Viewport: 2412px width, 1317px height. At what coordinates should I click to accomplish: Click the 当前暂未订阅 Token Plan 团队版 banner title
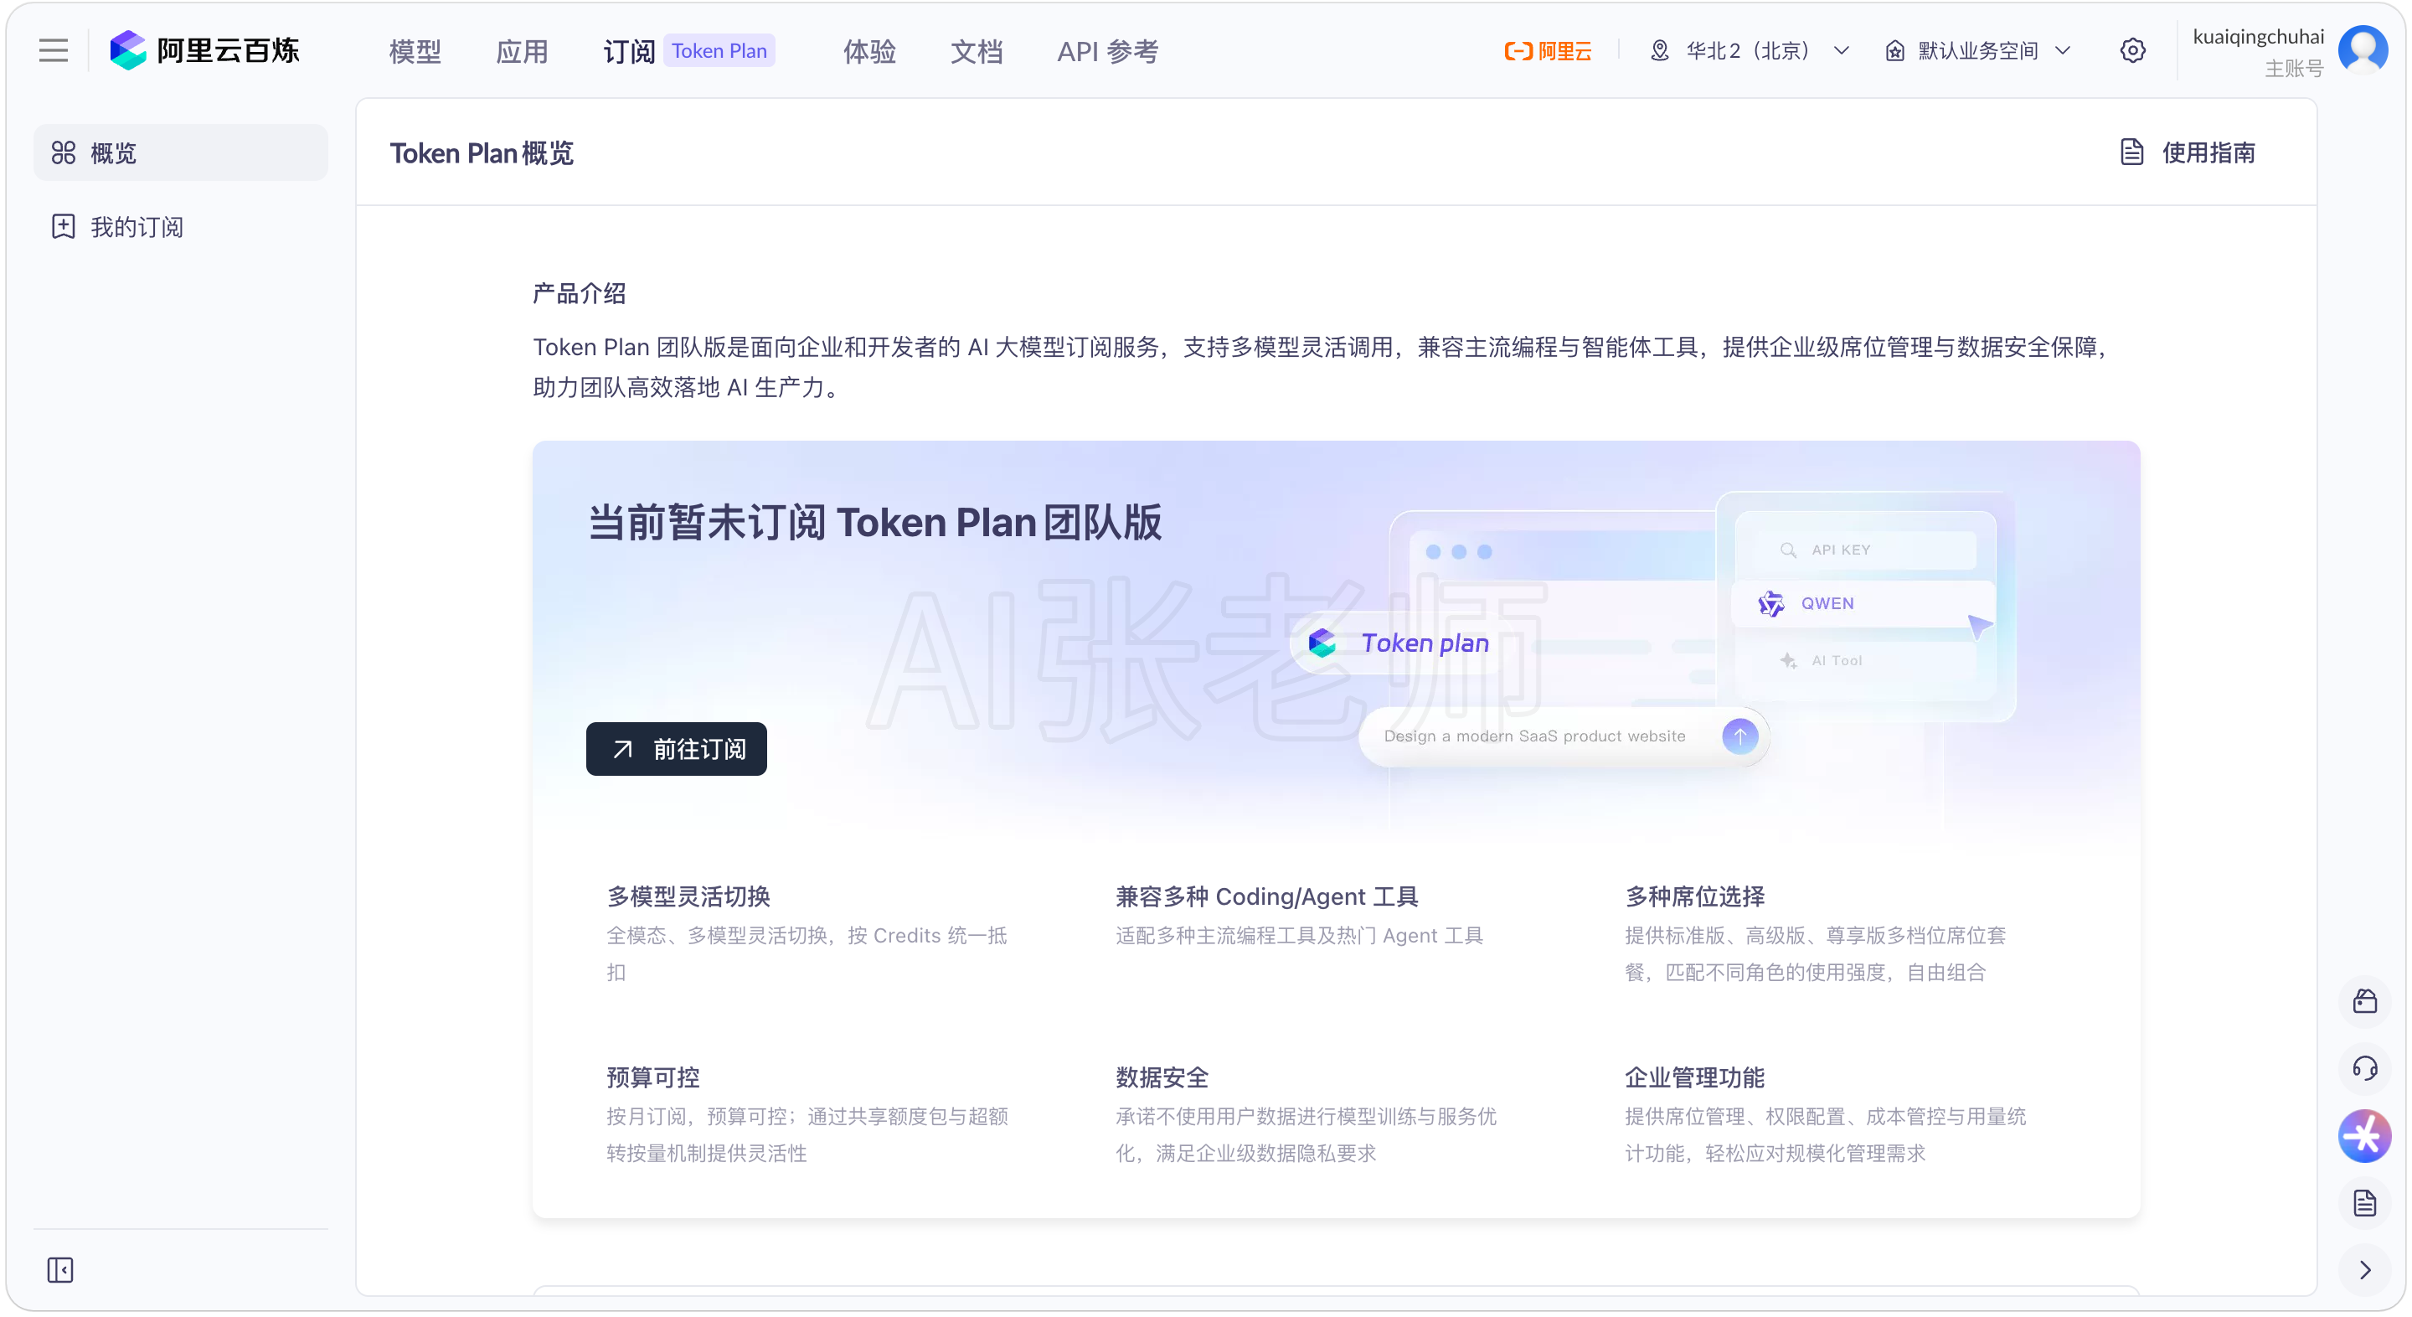[874, 523]
